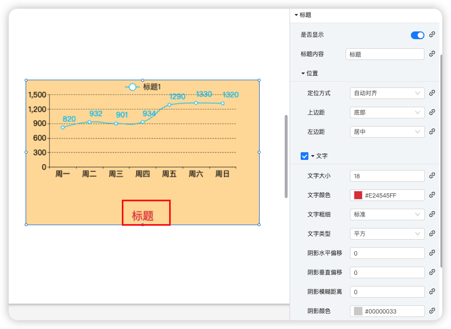The height and width of the screenshot is (329, 451).
Task: Toggle the 是否显示 switch off
Action: 417,35
